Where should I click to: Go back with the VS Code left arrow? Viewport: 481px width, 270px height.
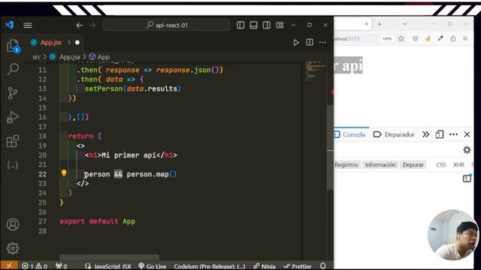click(80, 25)
